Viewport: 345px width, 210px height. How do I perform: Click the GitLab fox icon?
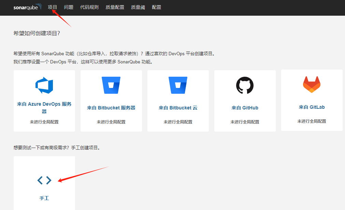tap(312, 85)
